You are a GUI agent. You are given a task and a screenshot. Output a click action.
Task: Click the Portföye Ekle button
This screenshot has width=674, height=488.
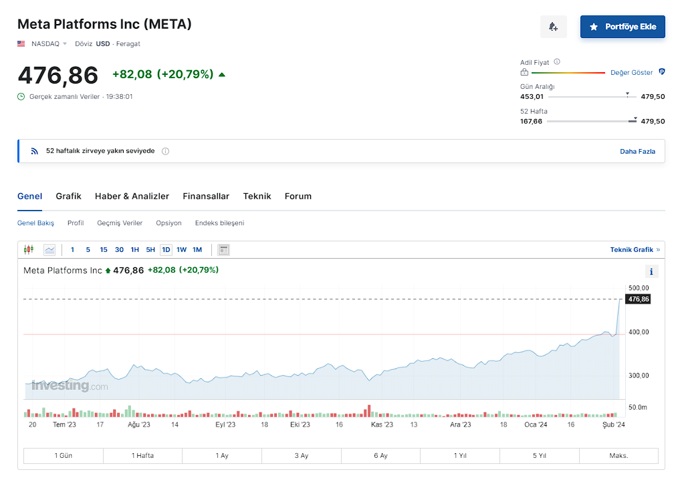point(623,27)
